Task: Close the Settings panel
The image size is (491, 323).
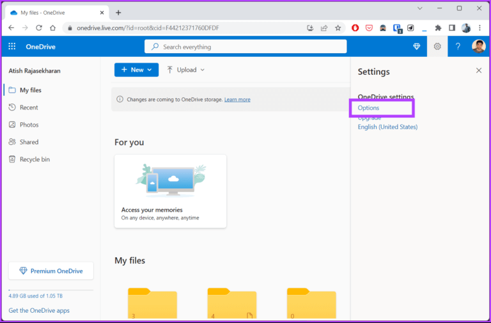Action: click(479, 70)
